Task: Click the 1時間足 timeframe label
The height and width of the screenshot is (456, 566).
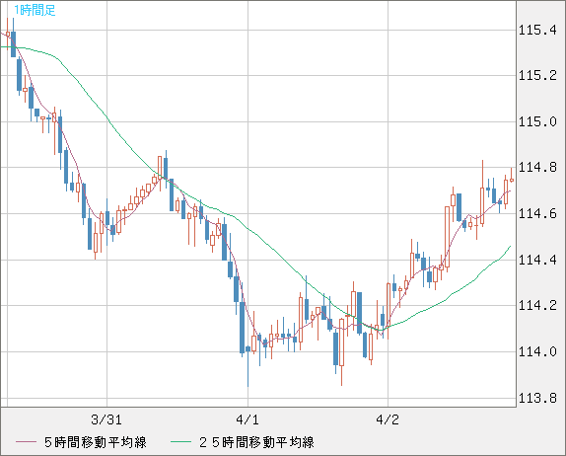Action: (x=35, y=10)
